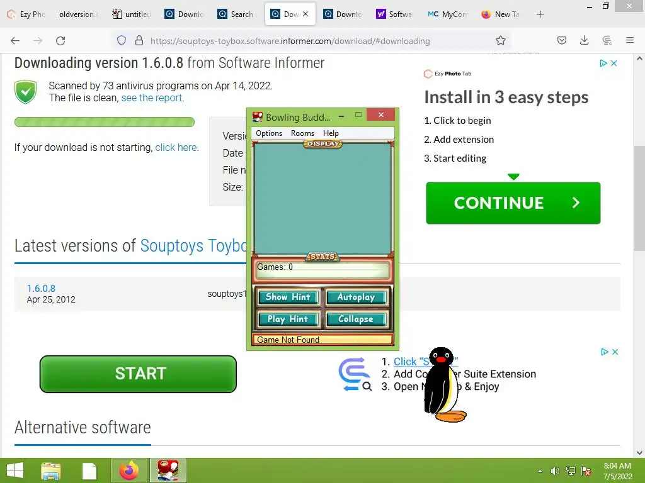Click the padlock site info icon

(x=139, y=41)
